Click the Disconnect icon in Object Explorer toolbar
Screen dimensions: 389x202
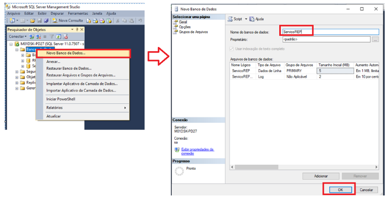click(38, 37)
